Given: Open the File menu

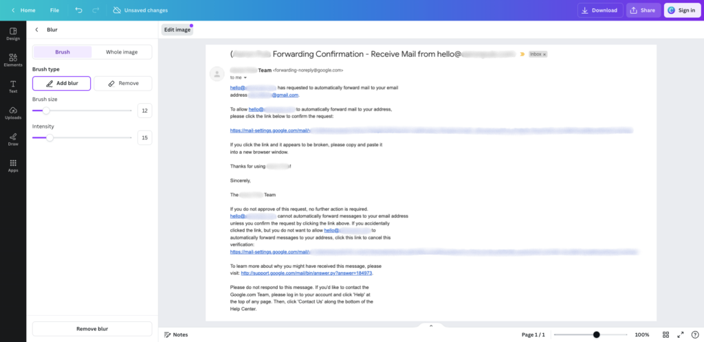Looking at the screenshot, I should pos(54,10).
